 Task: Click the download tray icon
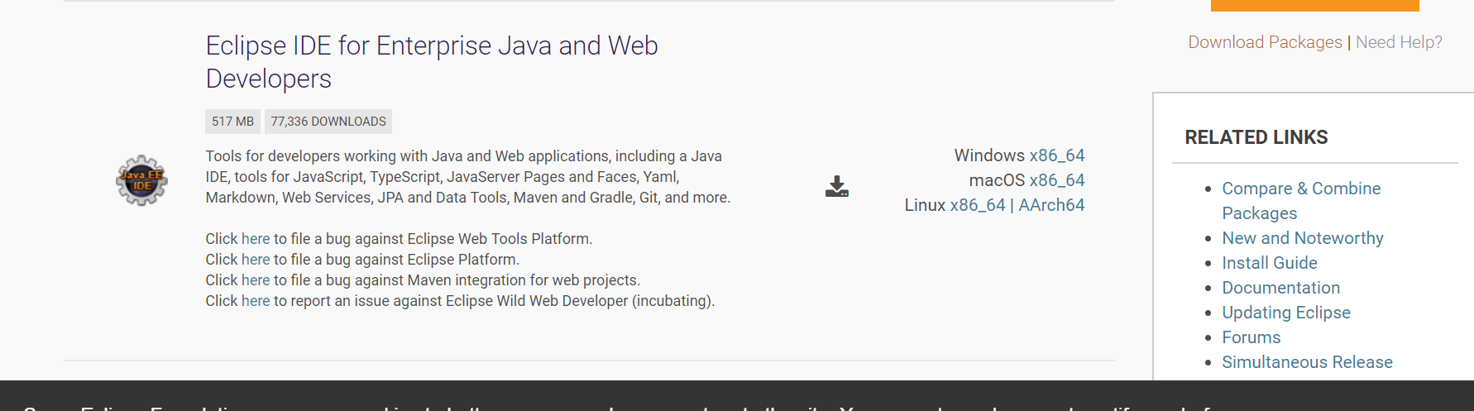tap(837, 186)
